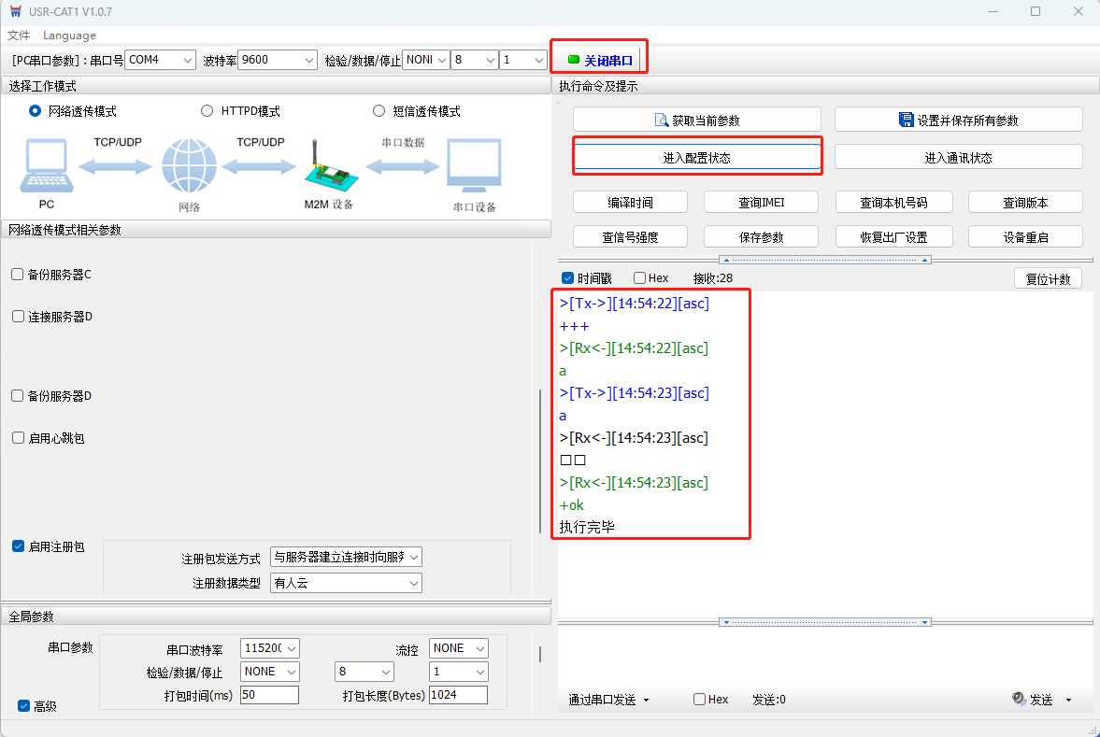The image size is (1100, 737).
Task: Click the green close serial port button
Action: [599, 60]
